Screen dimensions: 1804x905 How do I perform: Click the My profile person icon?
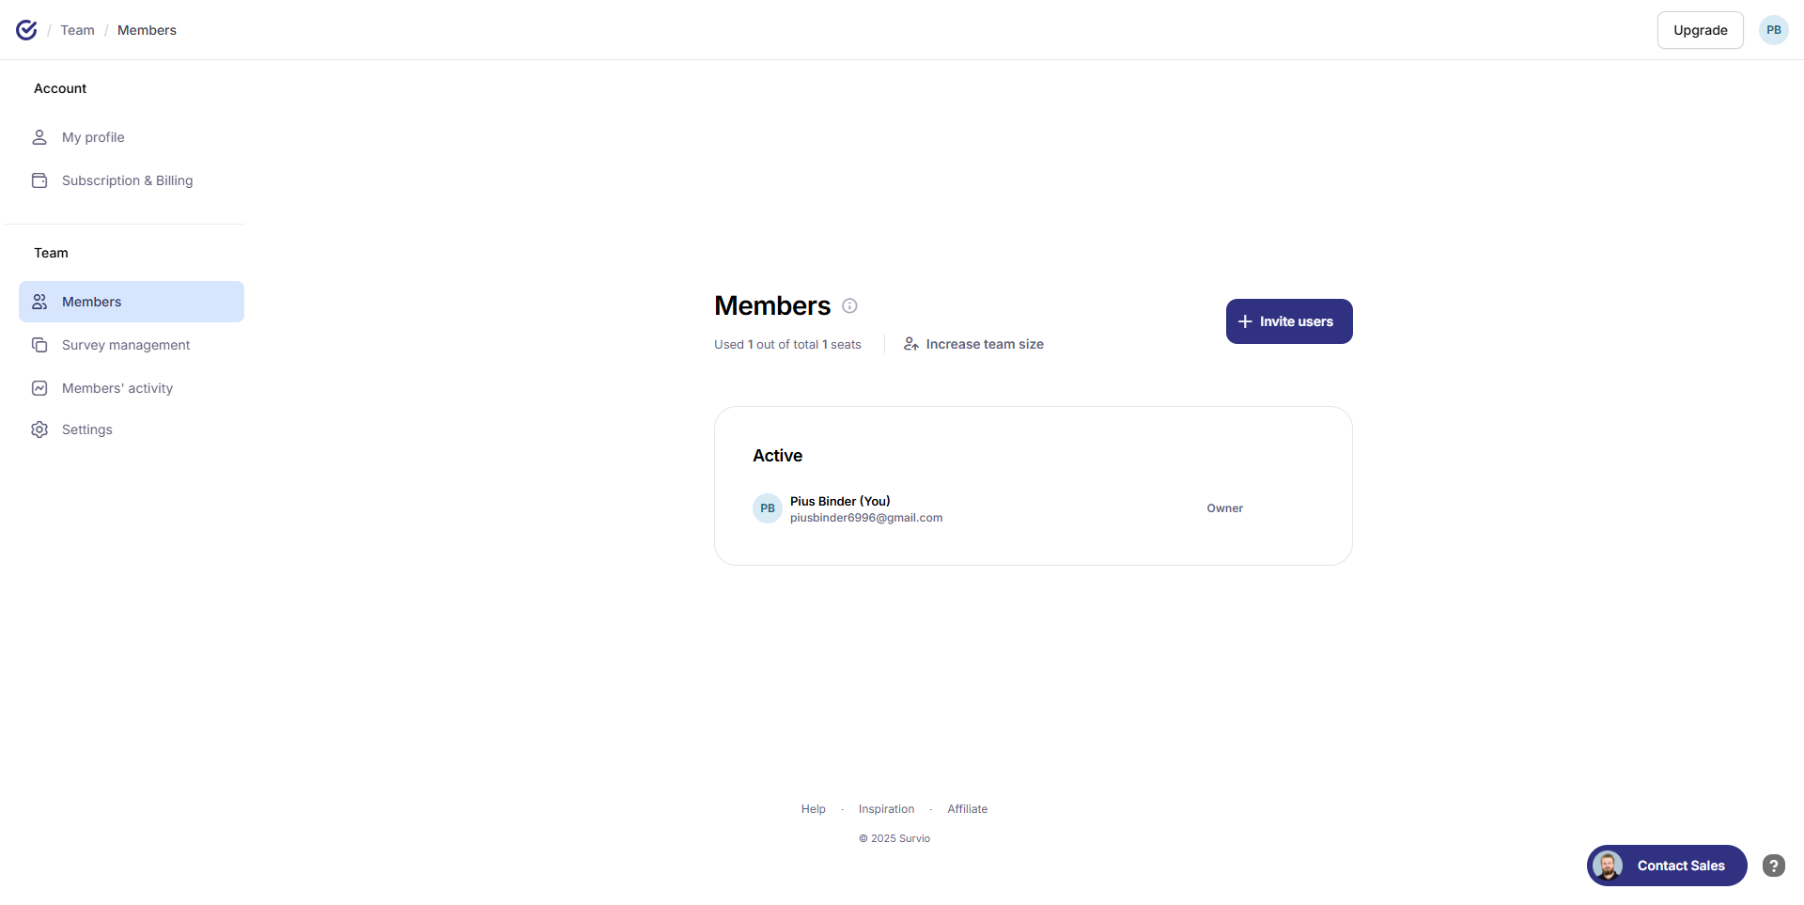[x=39, y=137]
